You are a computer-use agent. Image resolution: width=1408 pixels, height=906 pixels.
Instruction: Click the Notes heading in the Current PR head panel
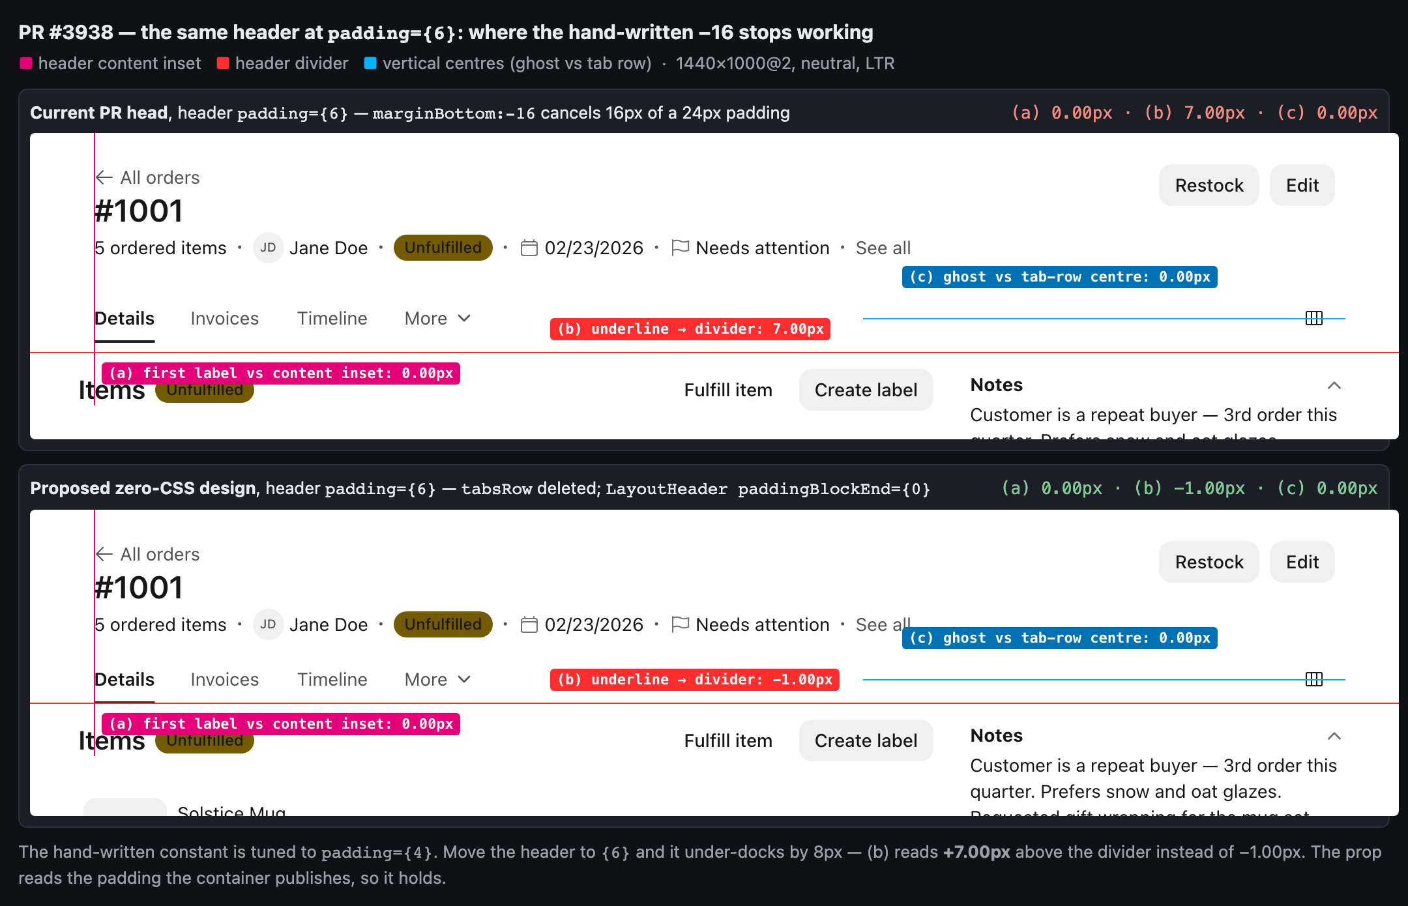[x=997, y=385]
